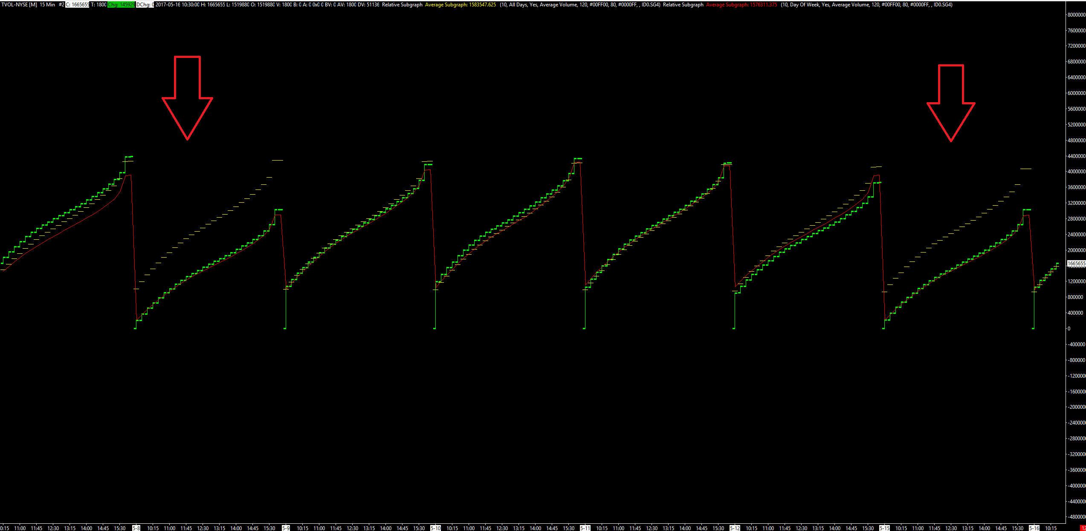This screenshot has width=1086, height=531.
Task: Click the 5-9 date marker on time axis
Action: pyautogui.click(x=286, y=528)
